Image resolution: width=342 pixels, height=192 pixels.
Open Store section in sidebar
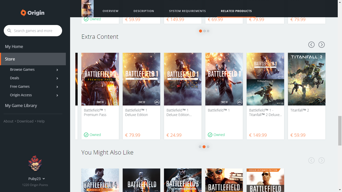pyautogui.click(x=33, y=59)
